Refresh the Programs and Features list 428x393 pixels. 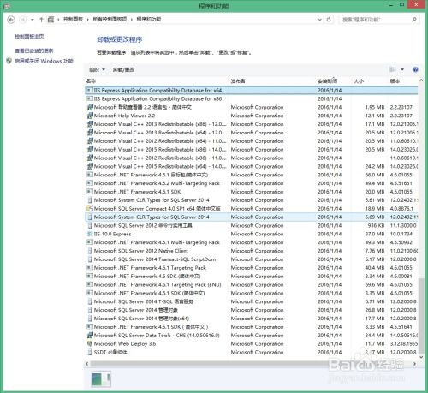329,20
